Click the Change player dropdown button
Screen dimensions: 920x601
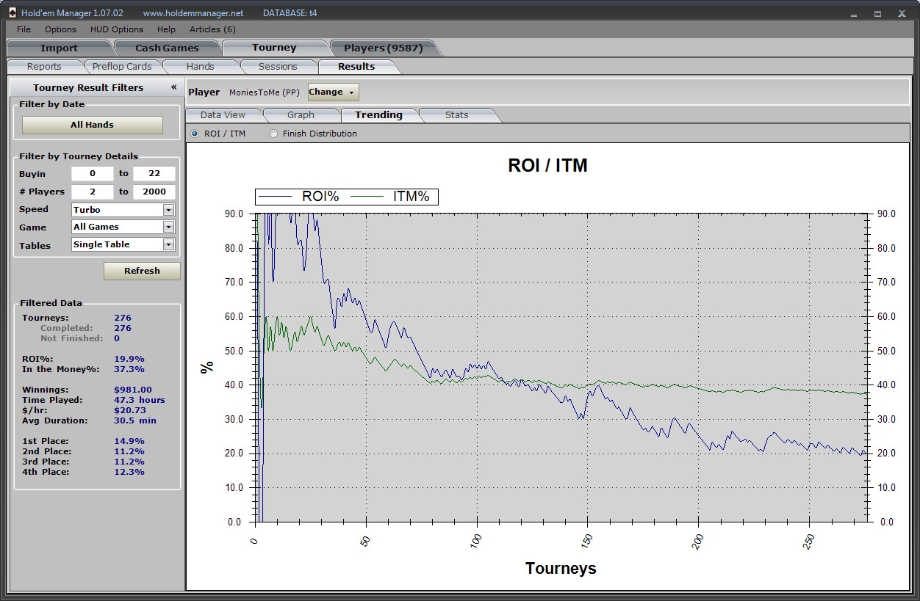click(333, 92)
